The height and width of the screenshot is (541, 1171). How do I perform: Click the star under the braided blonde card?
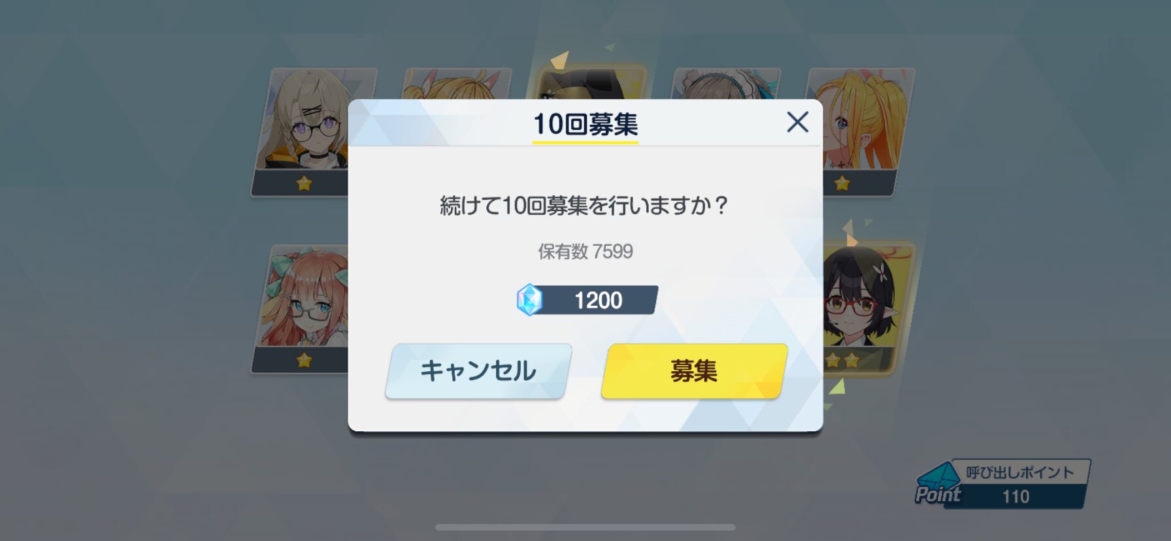[304, 184]
